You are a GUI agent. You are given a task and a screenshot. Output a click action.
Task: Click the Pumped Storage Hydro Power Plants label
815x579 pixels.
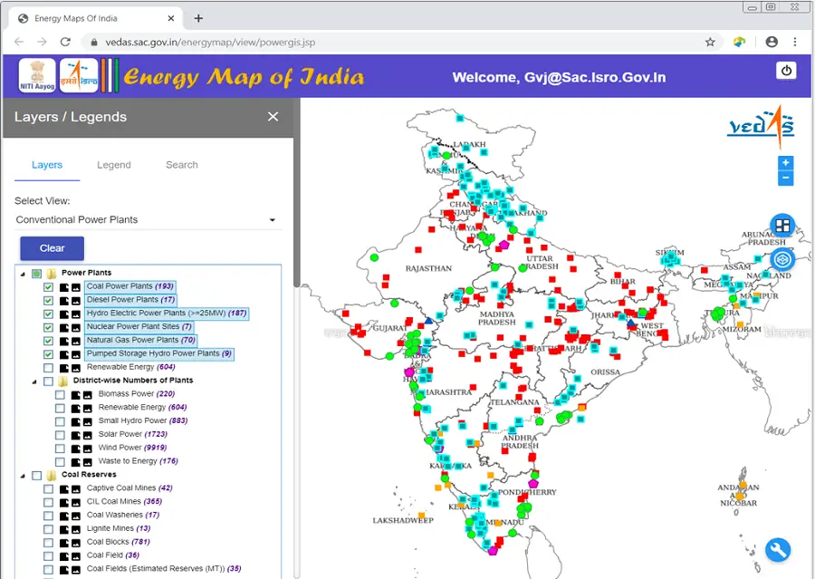[x=159, y=353]
